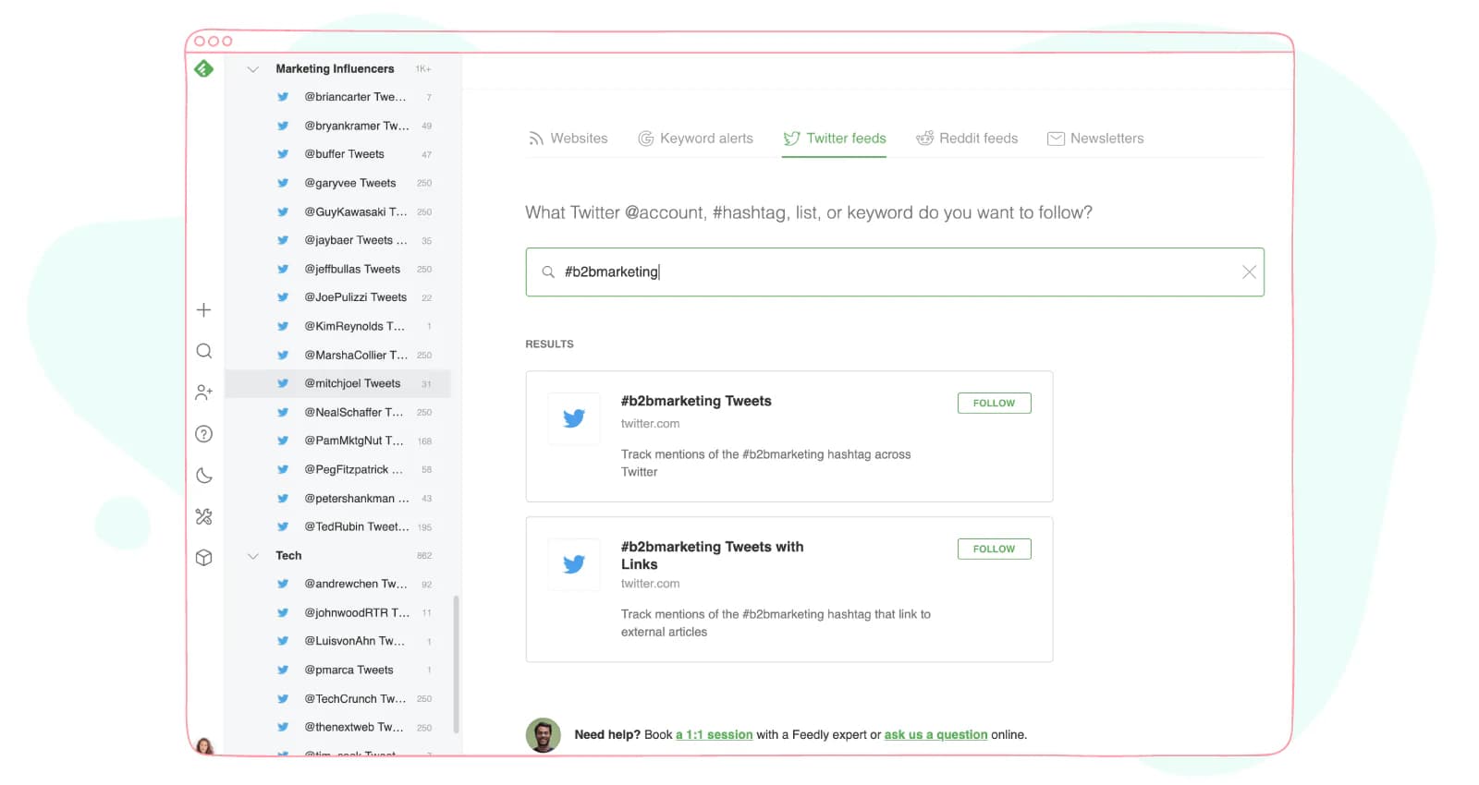This screenshot has width=1479, height=785.
Task: Open the user profile avatar
Action: point(204,746)
